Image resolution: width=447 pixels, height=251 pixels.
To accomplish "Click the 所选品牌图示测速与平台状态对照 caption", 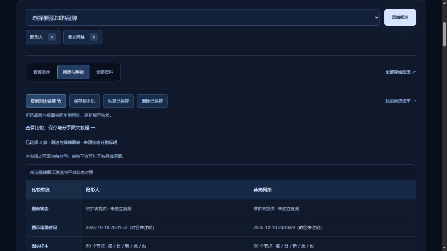I will [61, 173].
